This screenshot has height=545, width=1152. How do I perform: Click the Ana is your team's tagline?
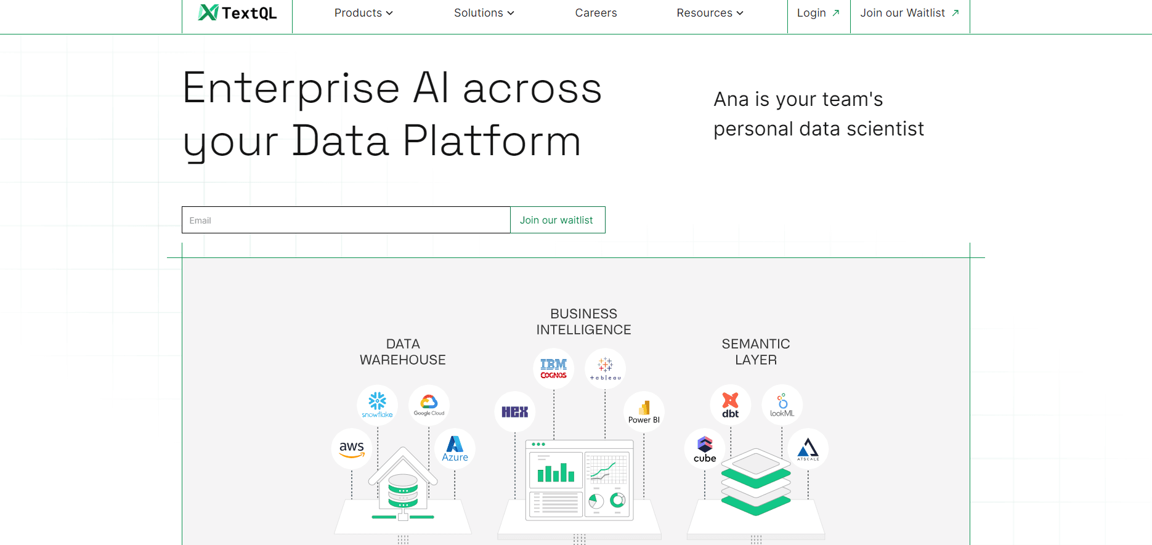pos(819,114)
